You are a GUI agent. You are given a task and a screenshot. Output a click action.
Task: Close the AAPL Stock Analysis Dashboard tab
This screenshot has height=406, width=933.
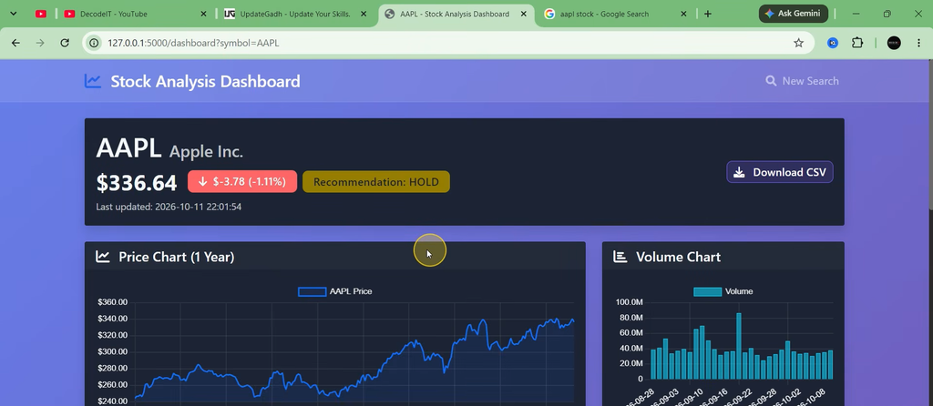tap(524, 14)
